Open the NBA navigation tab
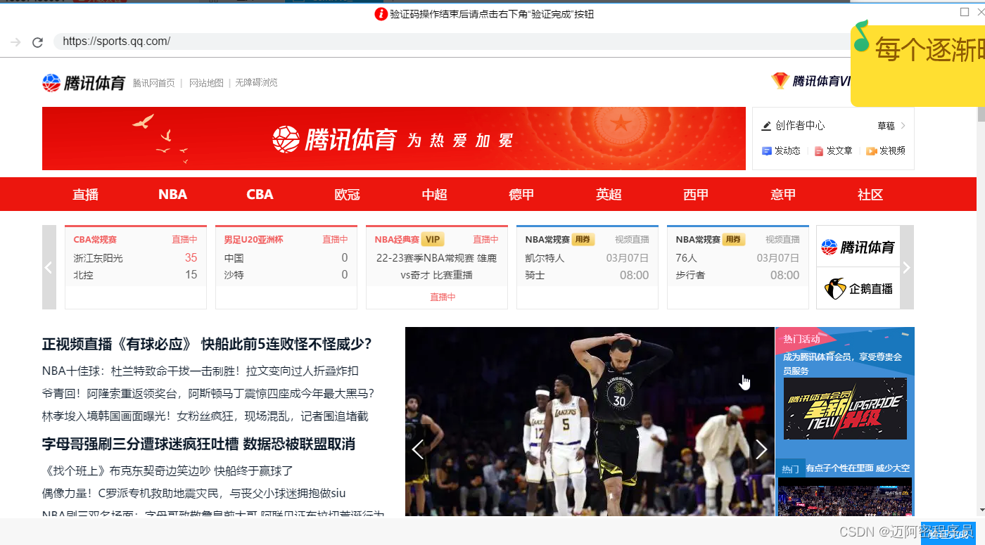The height and width of the screenshot is (545, 985). coord(172,195)
